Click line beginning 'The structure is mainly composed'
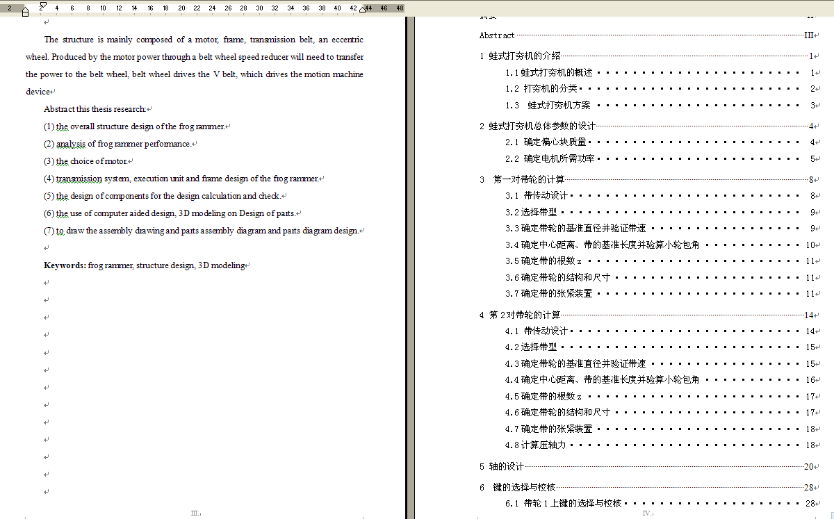 tap(204, 40)
